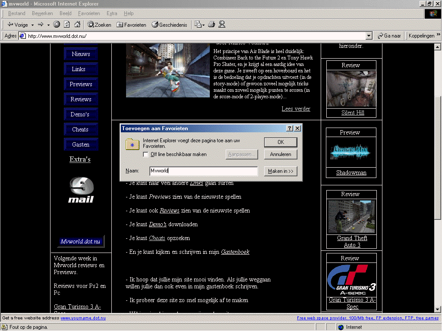The width and height of the screenshot is (442, 331).
Task: Open the Gasten navigation button
Action: (x=81, y=144)
